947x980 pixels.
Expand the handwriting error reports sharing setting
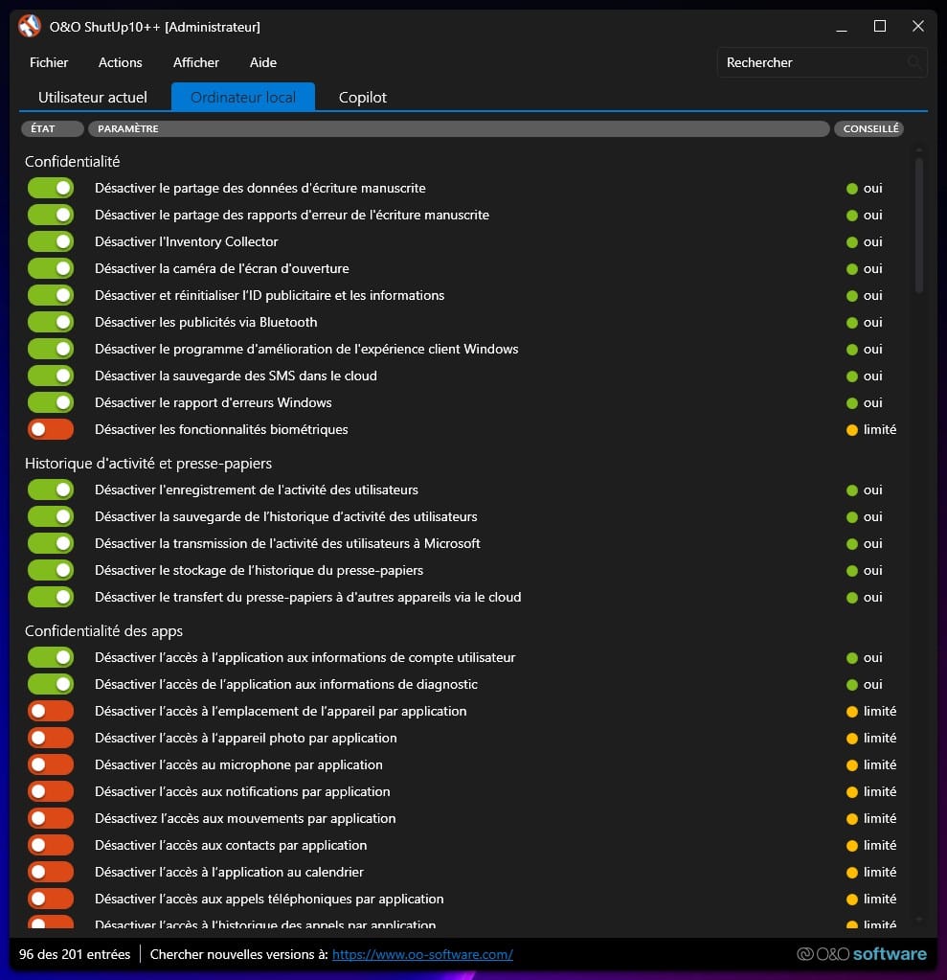tap(292, 215)
